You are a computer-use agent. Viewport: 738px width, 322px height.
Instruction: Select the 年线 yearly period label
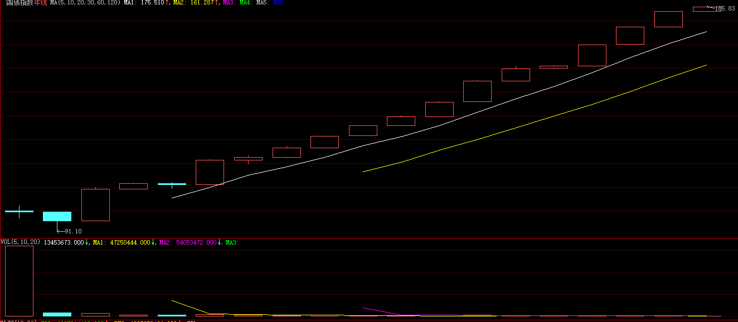pyautogui.click(x=41, y=3)
